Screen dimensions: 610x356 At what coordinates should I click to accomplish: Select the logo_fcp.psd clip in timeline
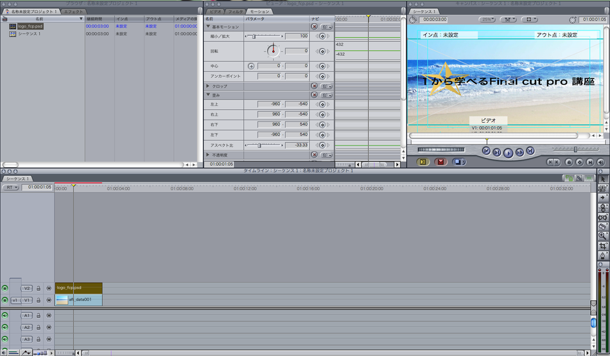(78, 289)
